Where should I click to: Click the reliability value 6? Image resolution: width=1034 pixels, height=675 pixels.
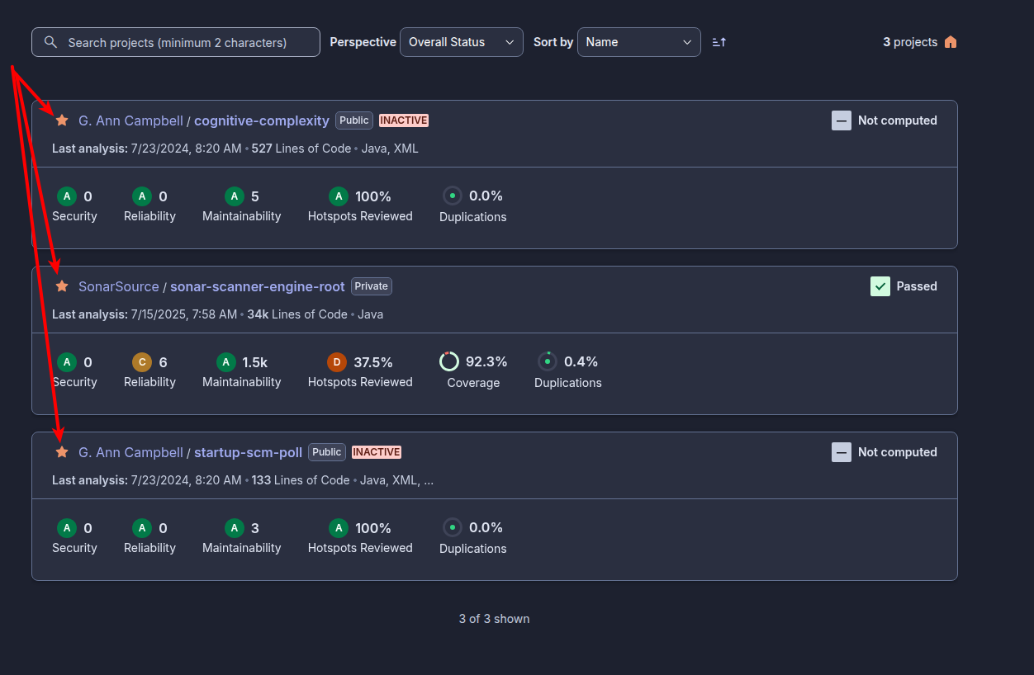[x=163, y=362]
